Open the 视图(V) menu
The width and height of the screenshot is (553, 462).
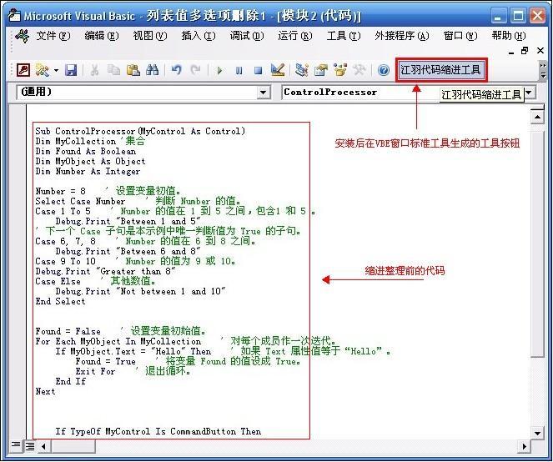tap(150, 36)
